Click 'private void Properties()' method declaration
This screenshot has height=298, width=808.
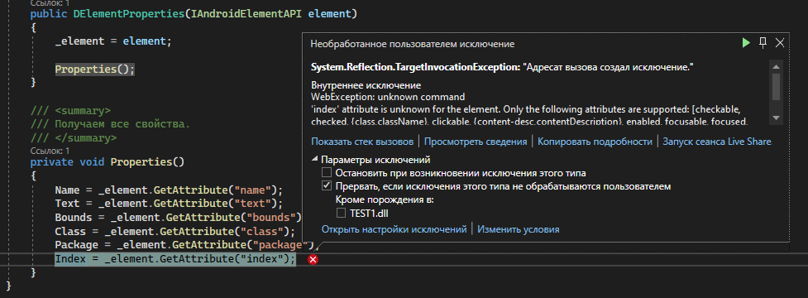pyautogui.click(x=108, y=162)
